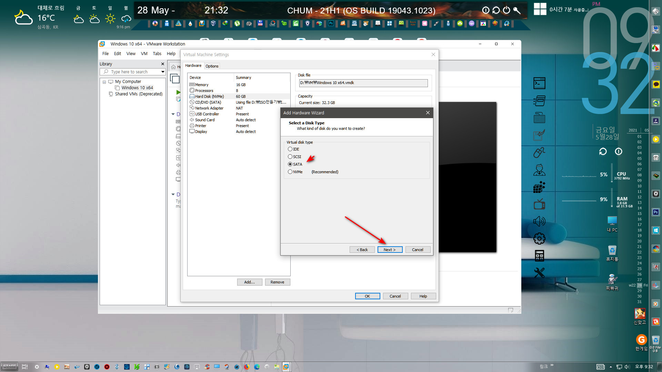This screenshot has height=372, width=662.
Task: Click the top bar restart icon
Action: [496, 10]
